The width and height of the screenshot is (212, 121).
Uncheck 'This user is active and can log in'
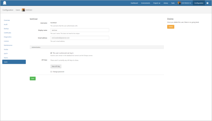pyautogui.click(x=51, y=53)
